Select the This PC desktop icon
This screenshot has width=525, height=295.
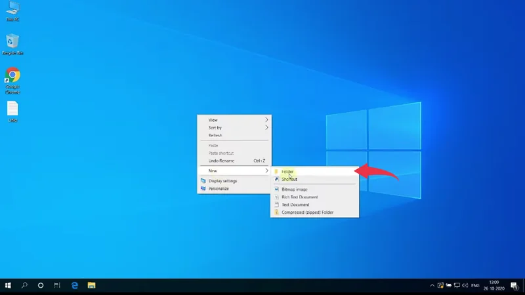(x=12, y=10)
